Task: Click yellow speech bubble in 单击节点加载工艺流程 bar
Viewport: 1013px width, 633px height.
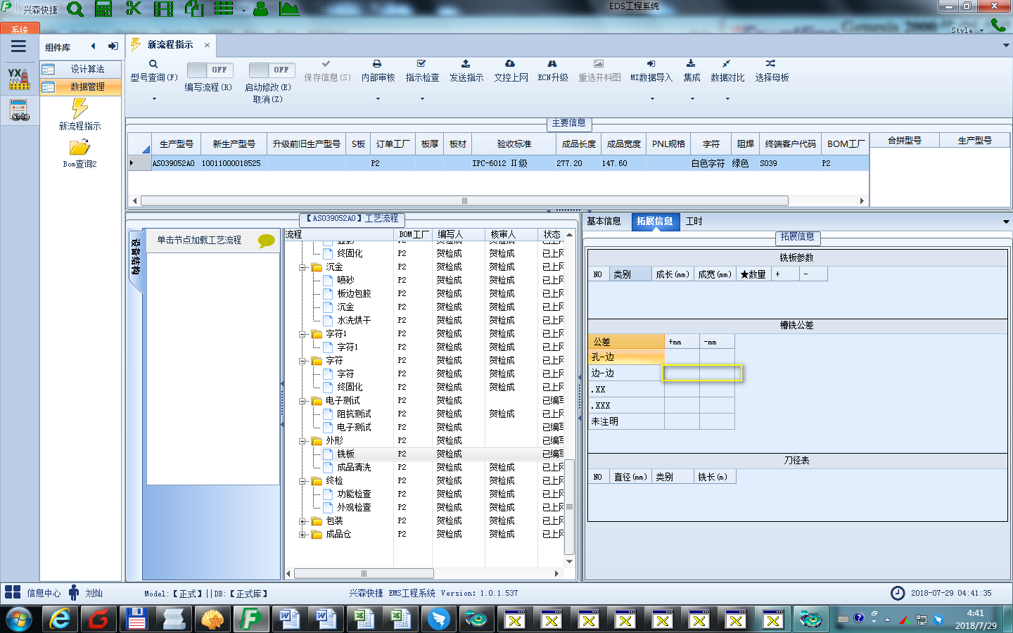Action: (x=266, y=241)
